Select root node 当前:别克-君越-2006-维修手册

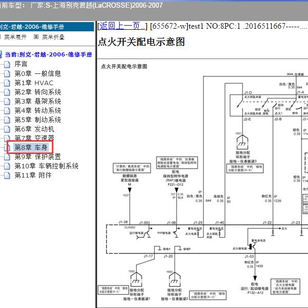pos(49,54)
